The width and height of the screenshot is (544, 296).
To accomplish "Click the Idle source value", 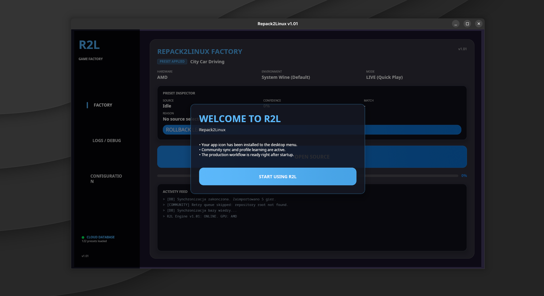I will [167, 106].
